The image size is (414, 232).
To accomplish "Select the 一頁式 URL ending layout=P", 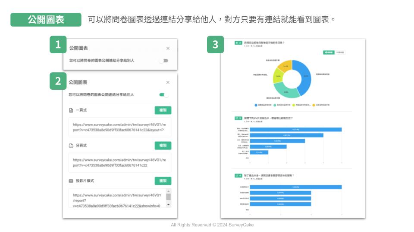I will pos(119,127).
